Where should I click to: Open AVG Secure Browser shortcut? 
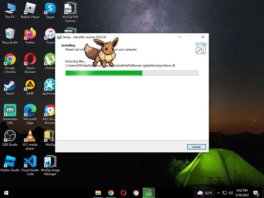[x=49, y=114]
